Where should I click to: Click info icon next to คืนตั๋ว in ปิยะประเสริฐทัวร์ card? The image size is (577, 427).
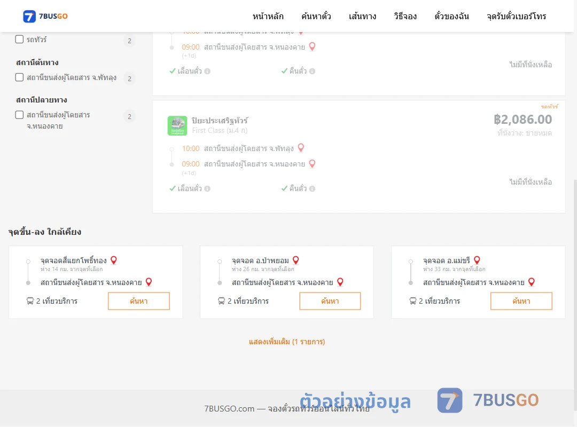pos(313,188)
